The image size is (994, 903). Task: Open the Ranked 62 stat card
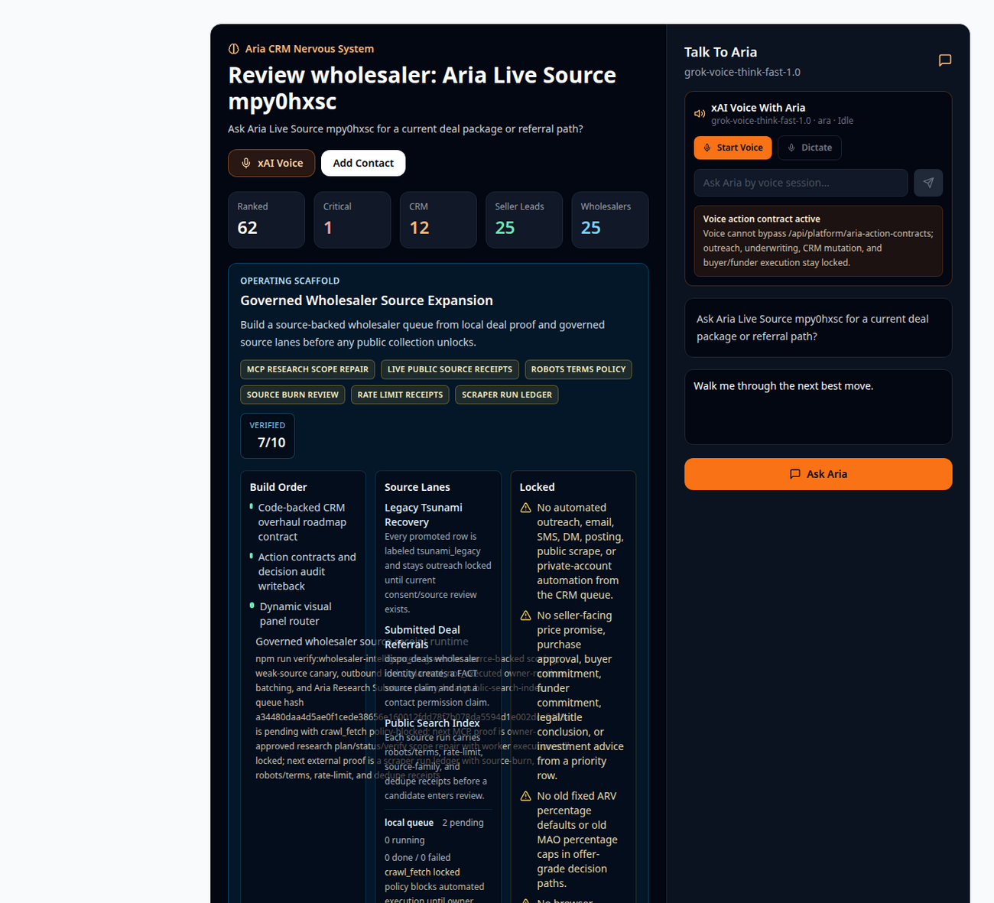[266, 219]
